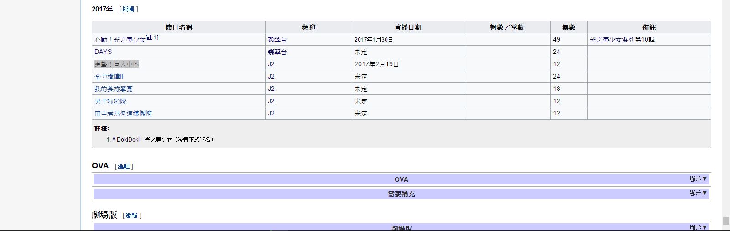Click the 註 1 footnote superscript
This screenshot has width=730, height=231.
pos(152,37)
